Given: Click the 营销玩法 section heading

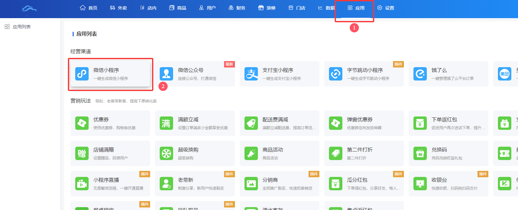Looking at the screenshot, I should coord(81,101).
